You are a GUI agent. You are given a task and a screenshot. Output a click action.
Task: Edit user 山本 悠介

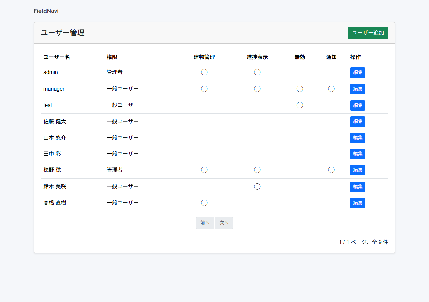tap(358, 138)
